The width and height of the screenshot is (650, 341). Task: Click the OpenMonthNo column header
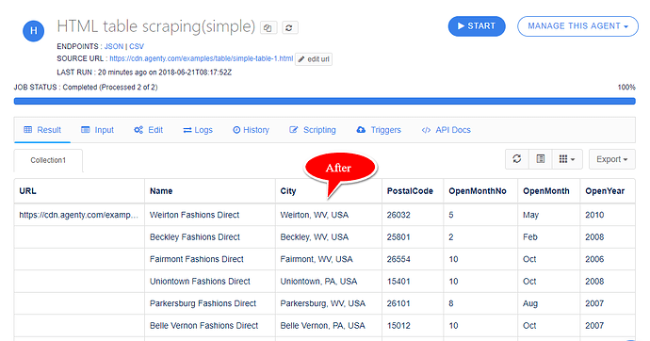pyautogui.click(x=480, y=191)
